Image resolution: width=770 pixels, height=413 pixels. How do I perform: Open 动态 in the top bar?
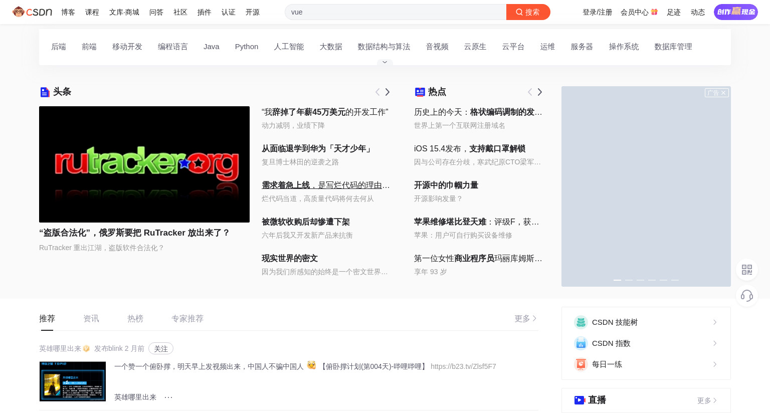coord(698,12)
